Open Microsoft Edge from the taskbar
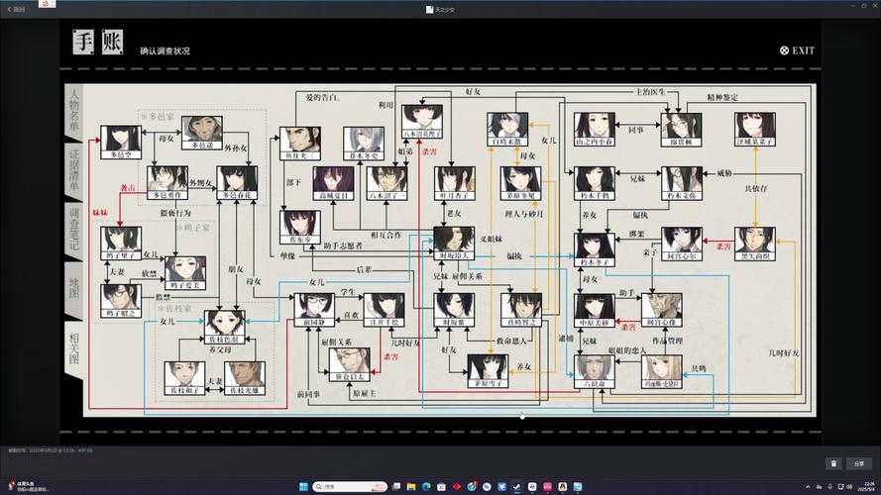The image size is (881, 495). pos(426,487)
